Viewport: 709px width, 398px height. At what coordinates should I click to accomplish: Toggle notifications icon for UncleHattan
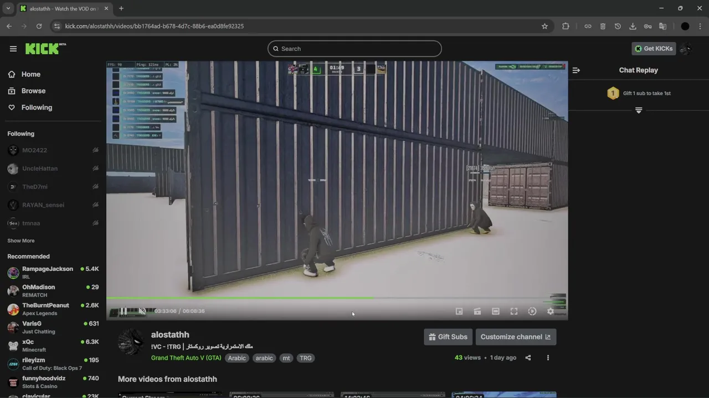tap(95, 169)
